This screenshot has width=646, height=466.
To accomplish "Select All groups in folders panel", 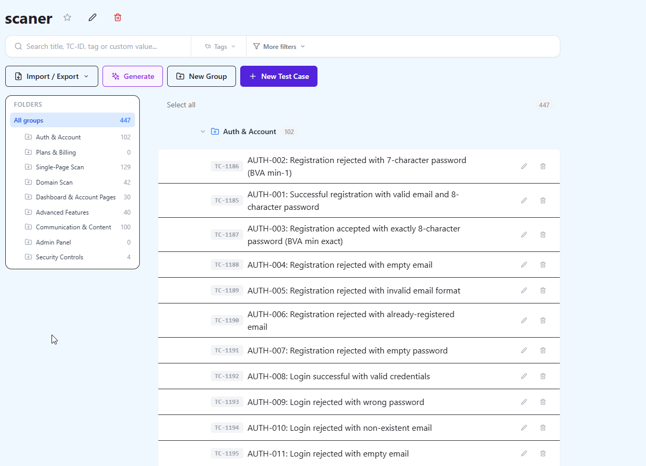I will [x=73, y=120].
